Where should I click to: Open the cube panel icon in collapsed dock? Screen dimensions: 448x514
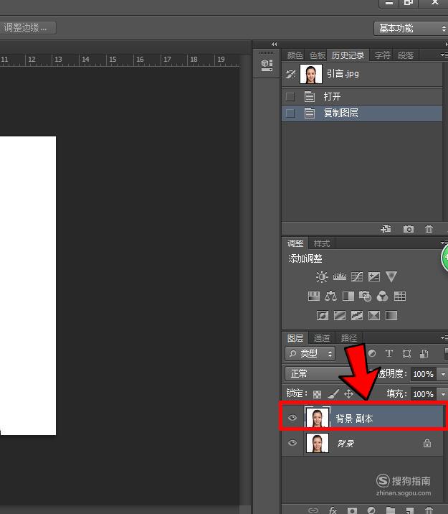[267, 65]
